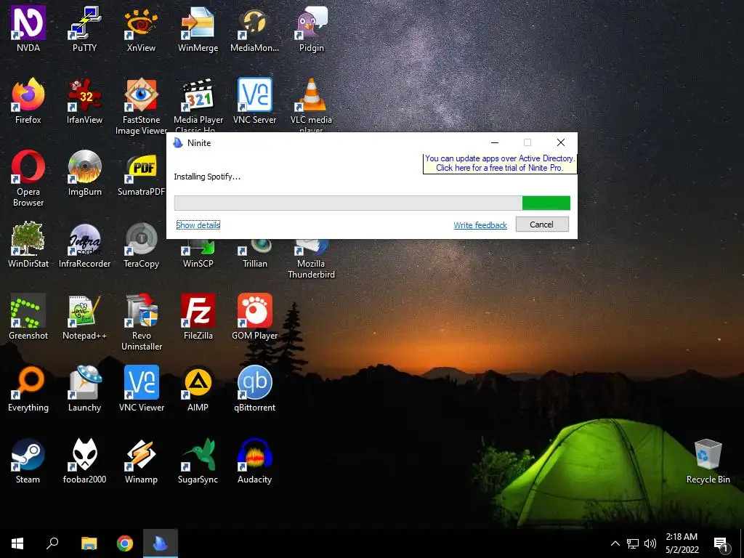Open taskbar search magnifier

[x=52, y=543]
